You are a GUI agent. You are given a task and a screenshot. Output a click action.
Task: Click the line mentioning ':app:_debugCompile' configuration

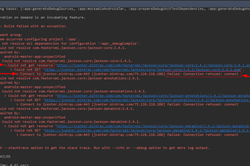point(70,43)
